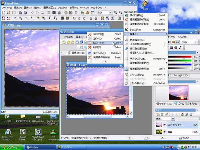Open the zoom percentage dropdown in PhotoFiltre

tap(110, 13)
